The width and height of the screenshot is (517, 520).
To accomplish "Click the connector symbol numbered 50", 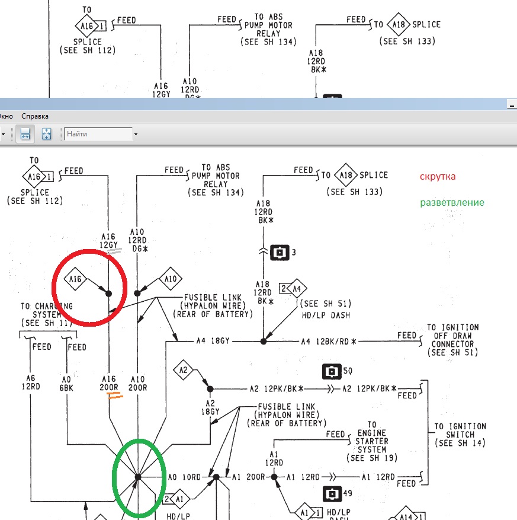I will pyautogui.click(x=332, y=371).
